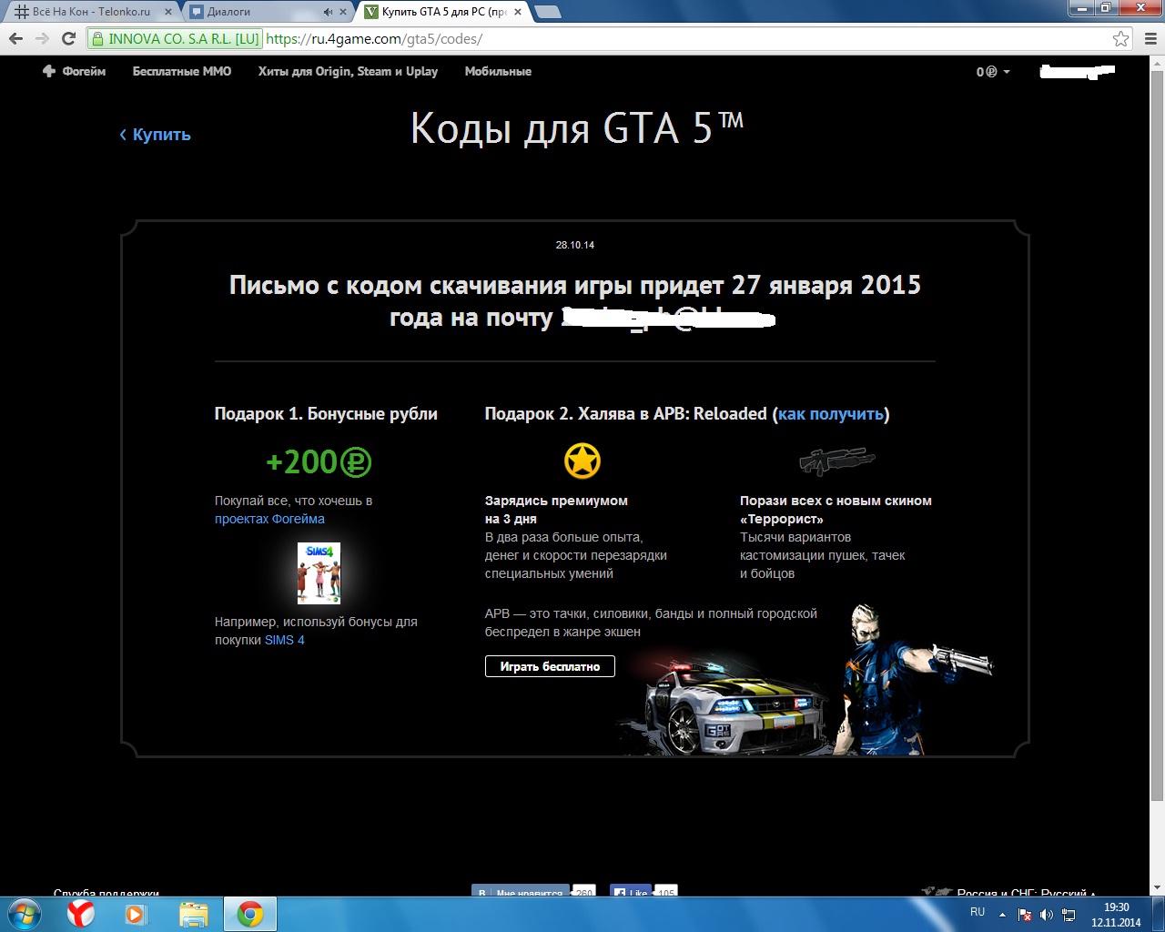Open the SIMS 4 link
This screenshot has height=932, width=1165.
click(285, 640)
